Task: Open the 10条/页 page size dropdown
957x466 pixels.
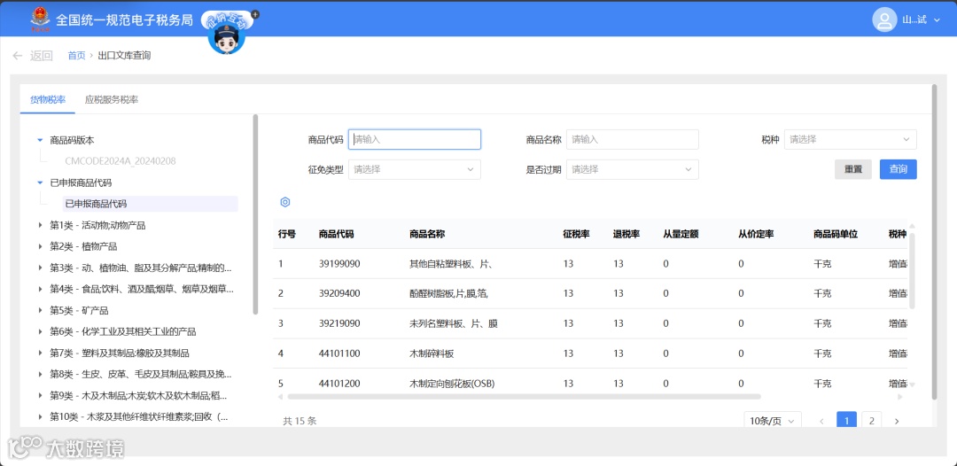Action: pyautogui.click(x=773, y=421)
